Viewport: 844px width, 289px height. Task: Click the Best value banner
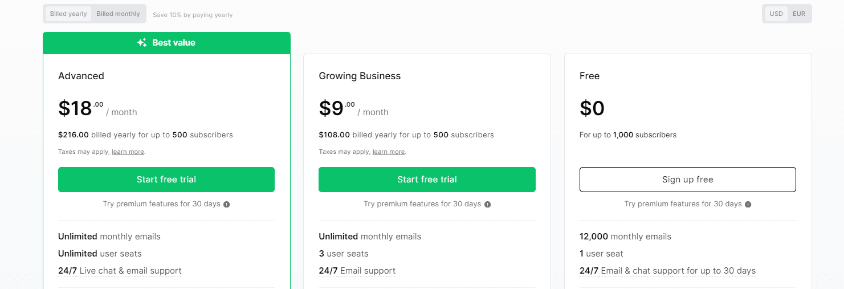(x=166, y=43)
